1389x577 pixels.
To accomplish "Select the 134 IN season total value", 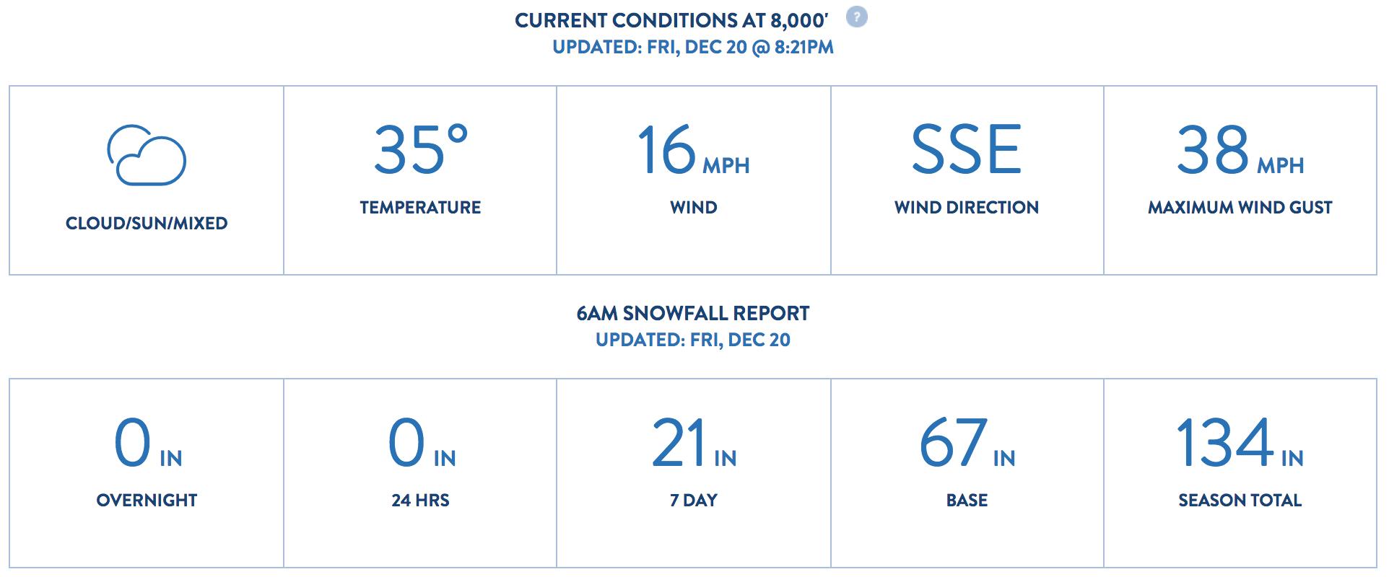I will [x=1240, y=443].
